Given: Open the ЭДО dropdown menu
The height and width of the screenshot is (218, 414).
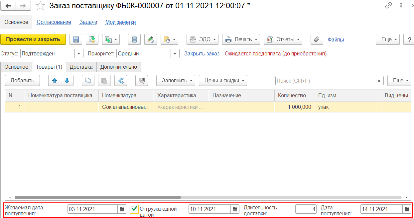Looking at the screenshot, I should (203, 39).
